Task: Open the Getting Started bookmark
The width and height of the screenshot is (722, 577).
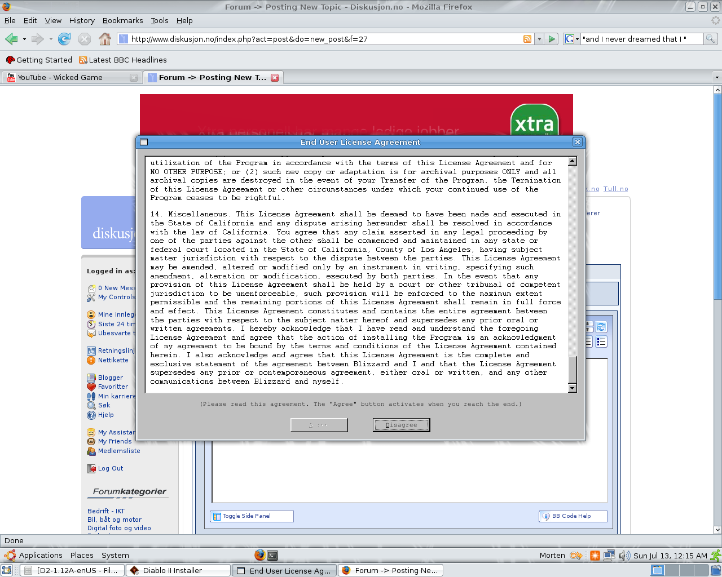Action: tap(39, 60)
